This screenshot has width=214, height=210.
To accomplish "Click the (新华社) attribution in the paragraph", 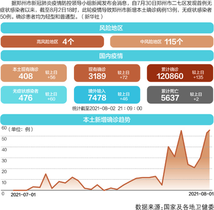I will (x=92, y=17).
